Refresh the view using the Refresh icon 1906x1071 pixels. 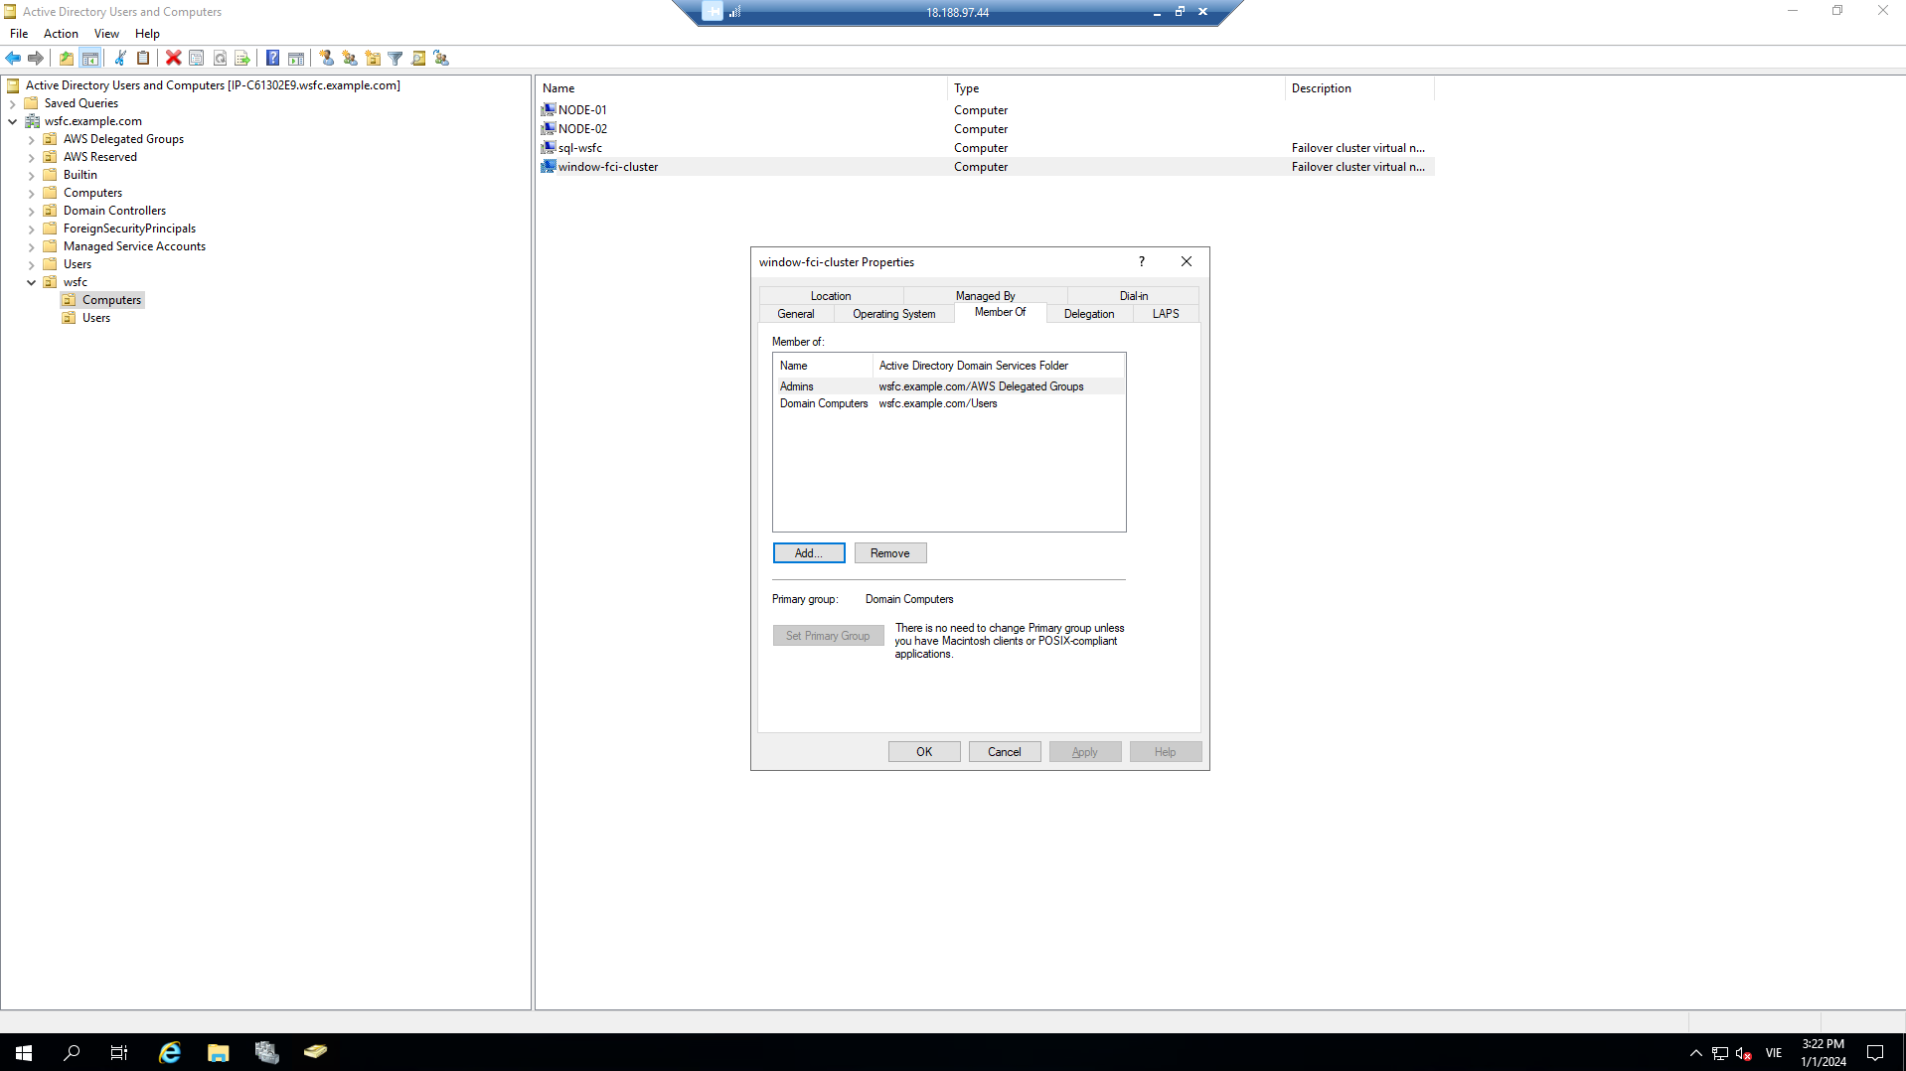click(x=220, y=58)
